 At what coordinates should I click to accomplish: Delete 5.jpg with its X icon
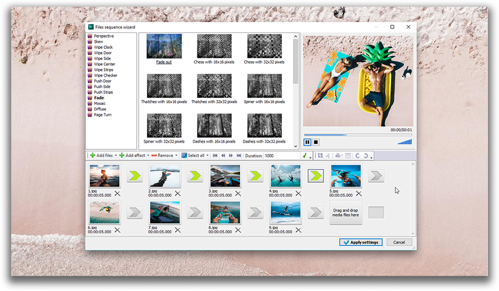click(359, 194)
